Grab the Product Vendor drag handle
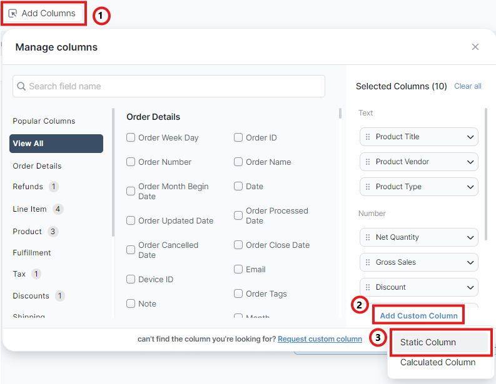Image resolution: width=496 pixels, height=384 pixels. (368, 162)
